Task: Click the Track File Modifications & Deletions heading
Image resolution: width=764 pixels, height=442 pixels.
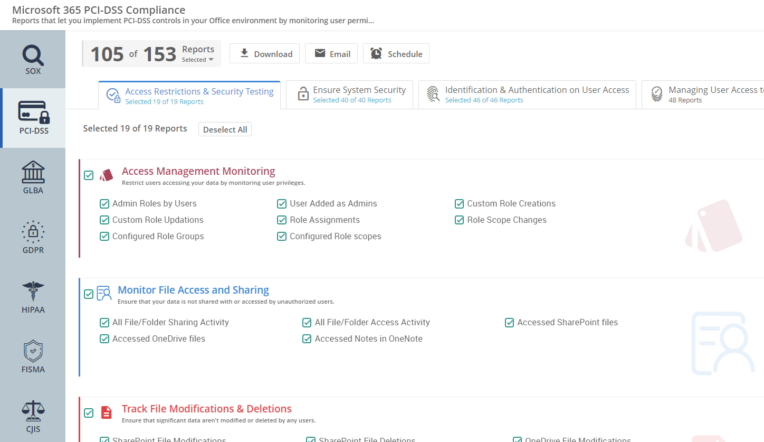Action: [206, 409]
